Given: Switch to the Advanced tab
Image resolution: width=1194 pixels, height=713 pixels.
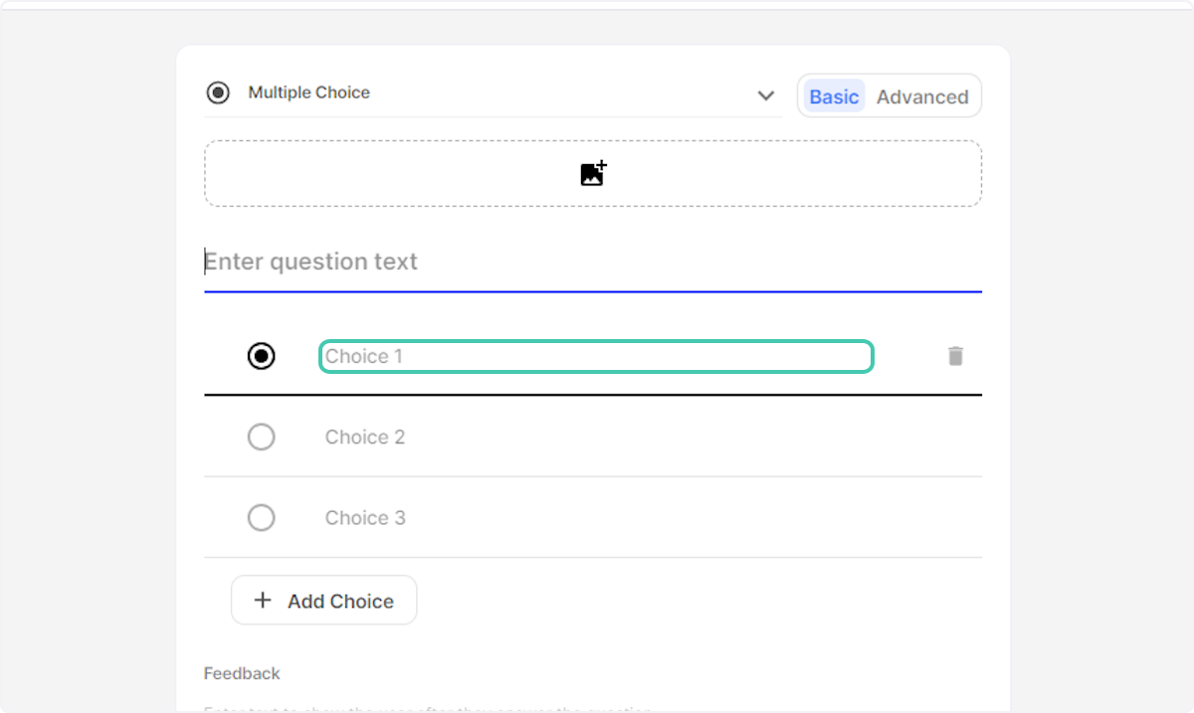Looking at the screenshot, I should coord(922,95).
